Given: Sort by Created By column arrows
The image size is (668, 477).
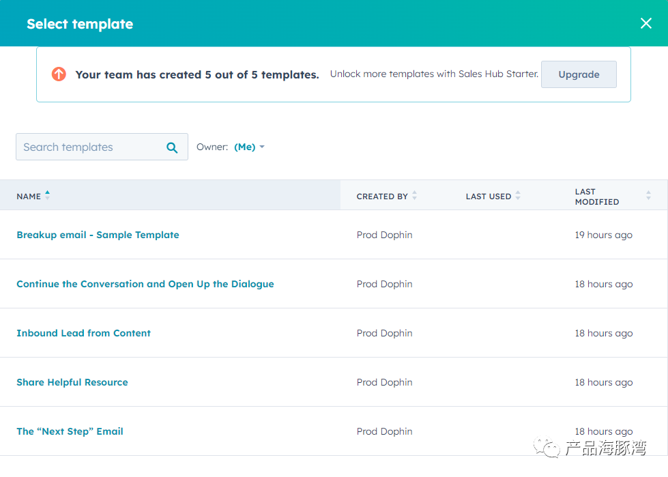Looking at the screenshot, I should [x=415, y=195].
